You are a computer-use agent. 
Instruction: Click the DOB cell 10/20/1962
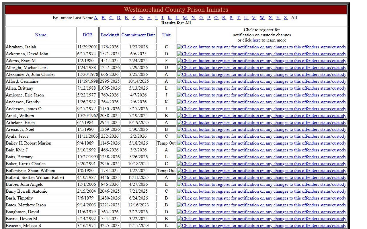click(x=87, y=116)
